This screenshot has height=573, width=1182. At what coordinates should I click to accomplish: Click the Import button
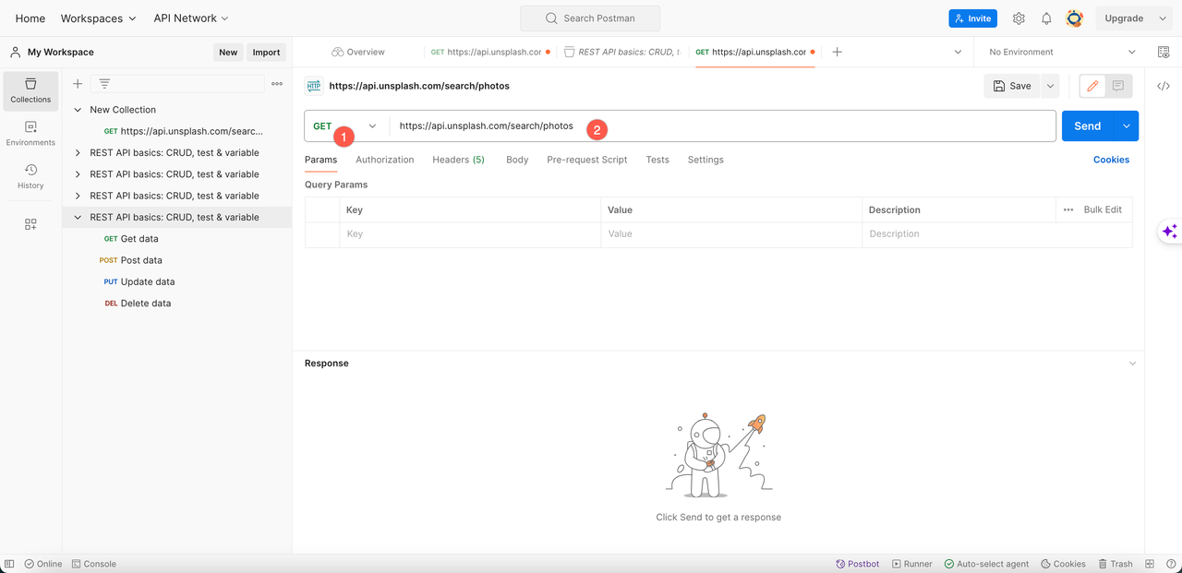point(266,53)
